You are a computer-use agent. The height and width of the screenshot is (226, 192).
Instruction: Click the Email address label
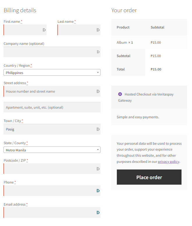point(15,204)
